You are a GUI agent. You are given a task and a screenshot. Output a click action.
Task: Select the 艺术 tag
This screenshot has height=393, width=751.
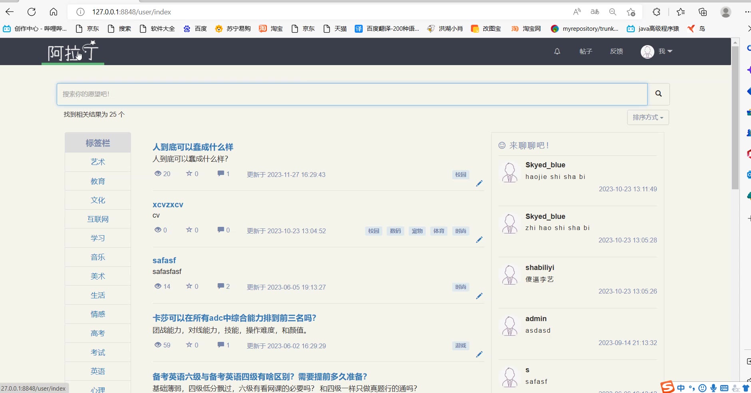coord(98,162)
